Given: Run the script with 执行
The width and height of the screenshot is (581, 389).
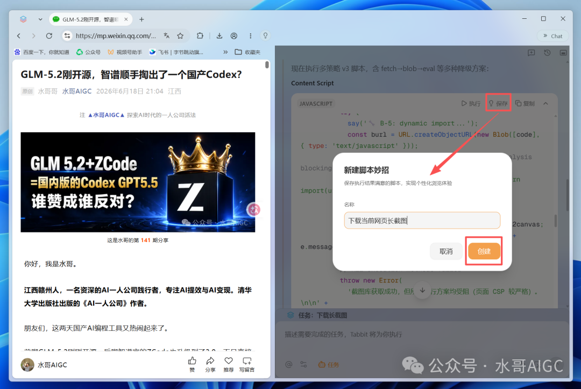Looking at the screenshot, I should click(471, 103).
